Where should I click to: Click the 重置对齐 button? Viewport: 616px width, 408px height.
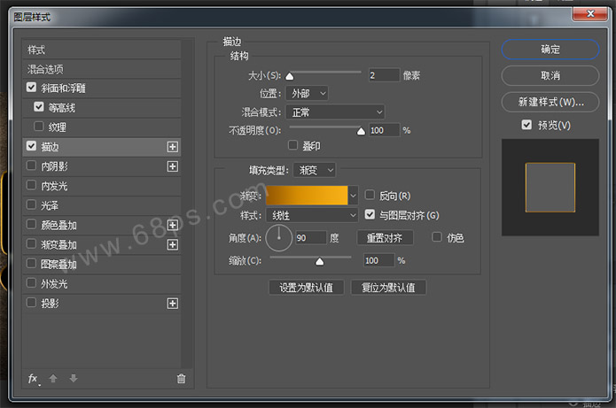click(x=385, y=238)
